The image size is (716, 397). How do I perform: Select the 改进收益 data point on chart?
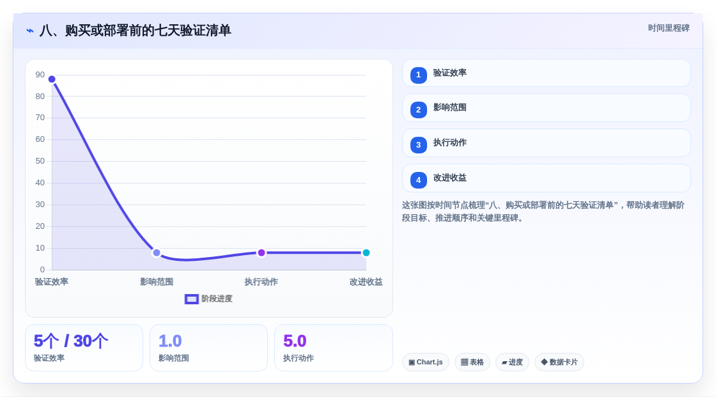[x=366, y=253]
